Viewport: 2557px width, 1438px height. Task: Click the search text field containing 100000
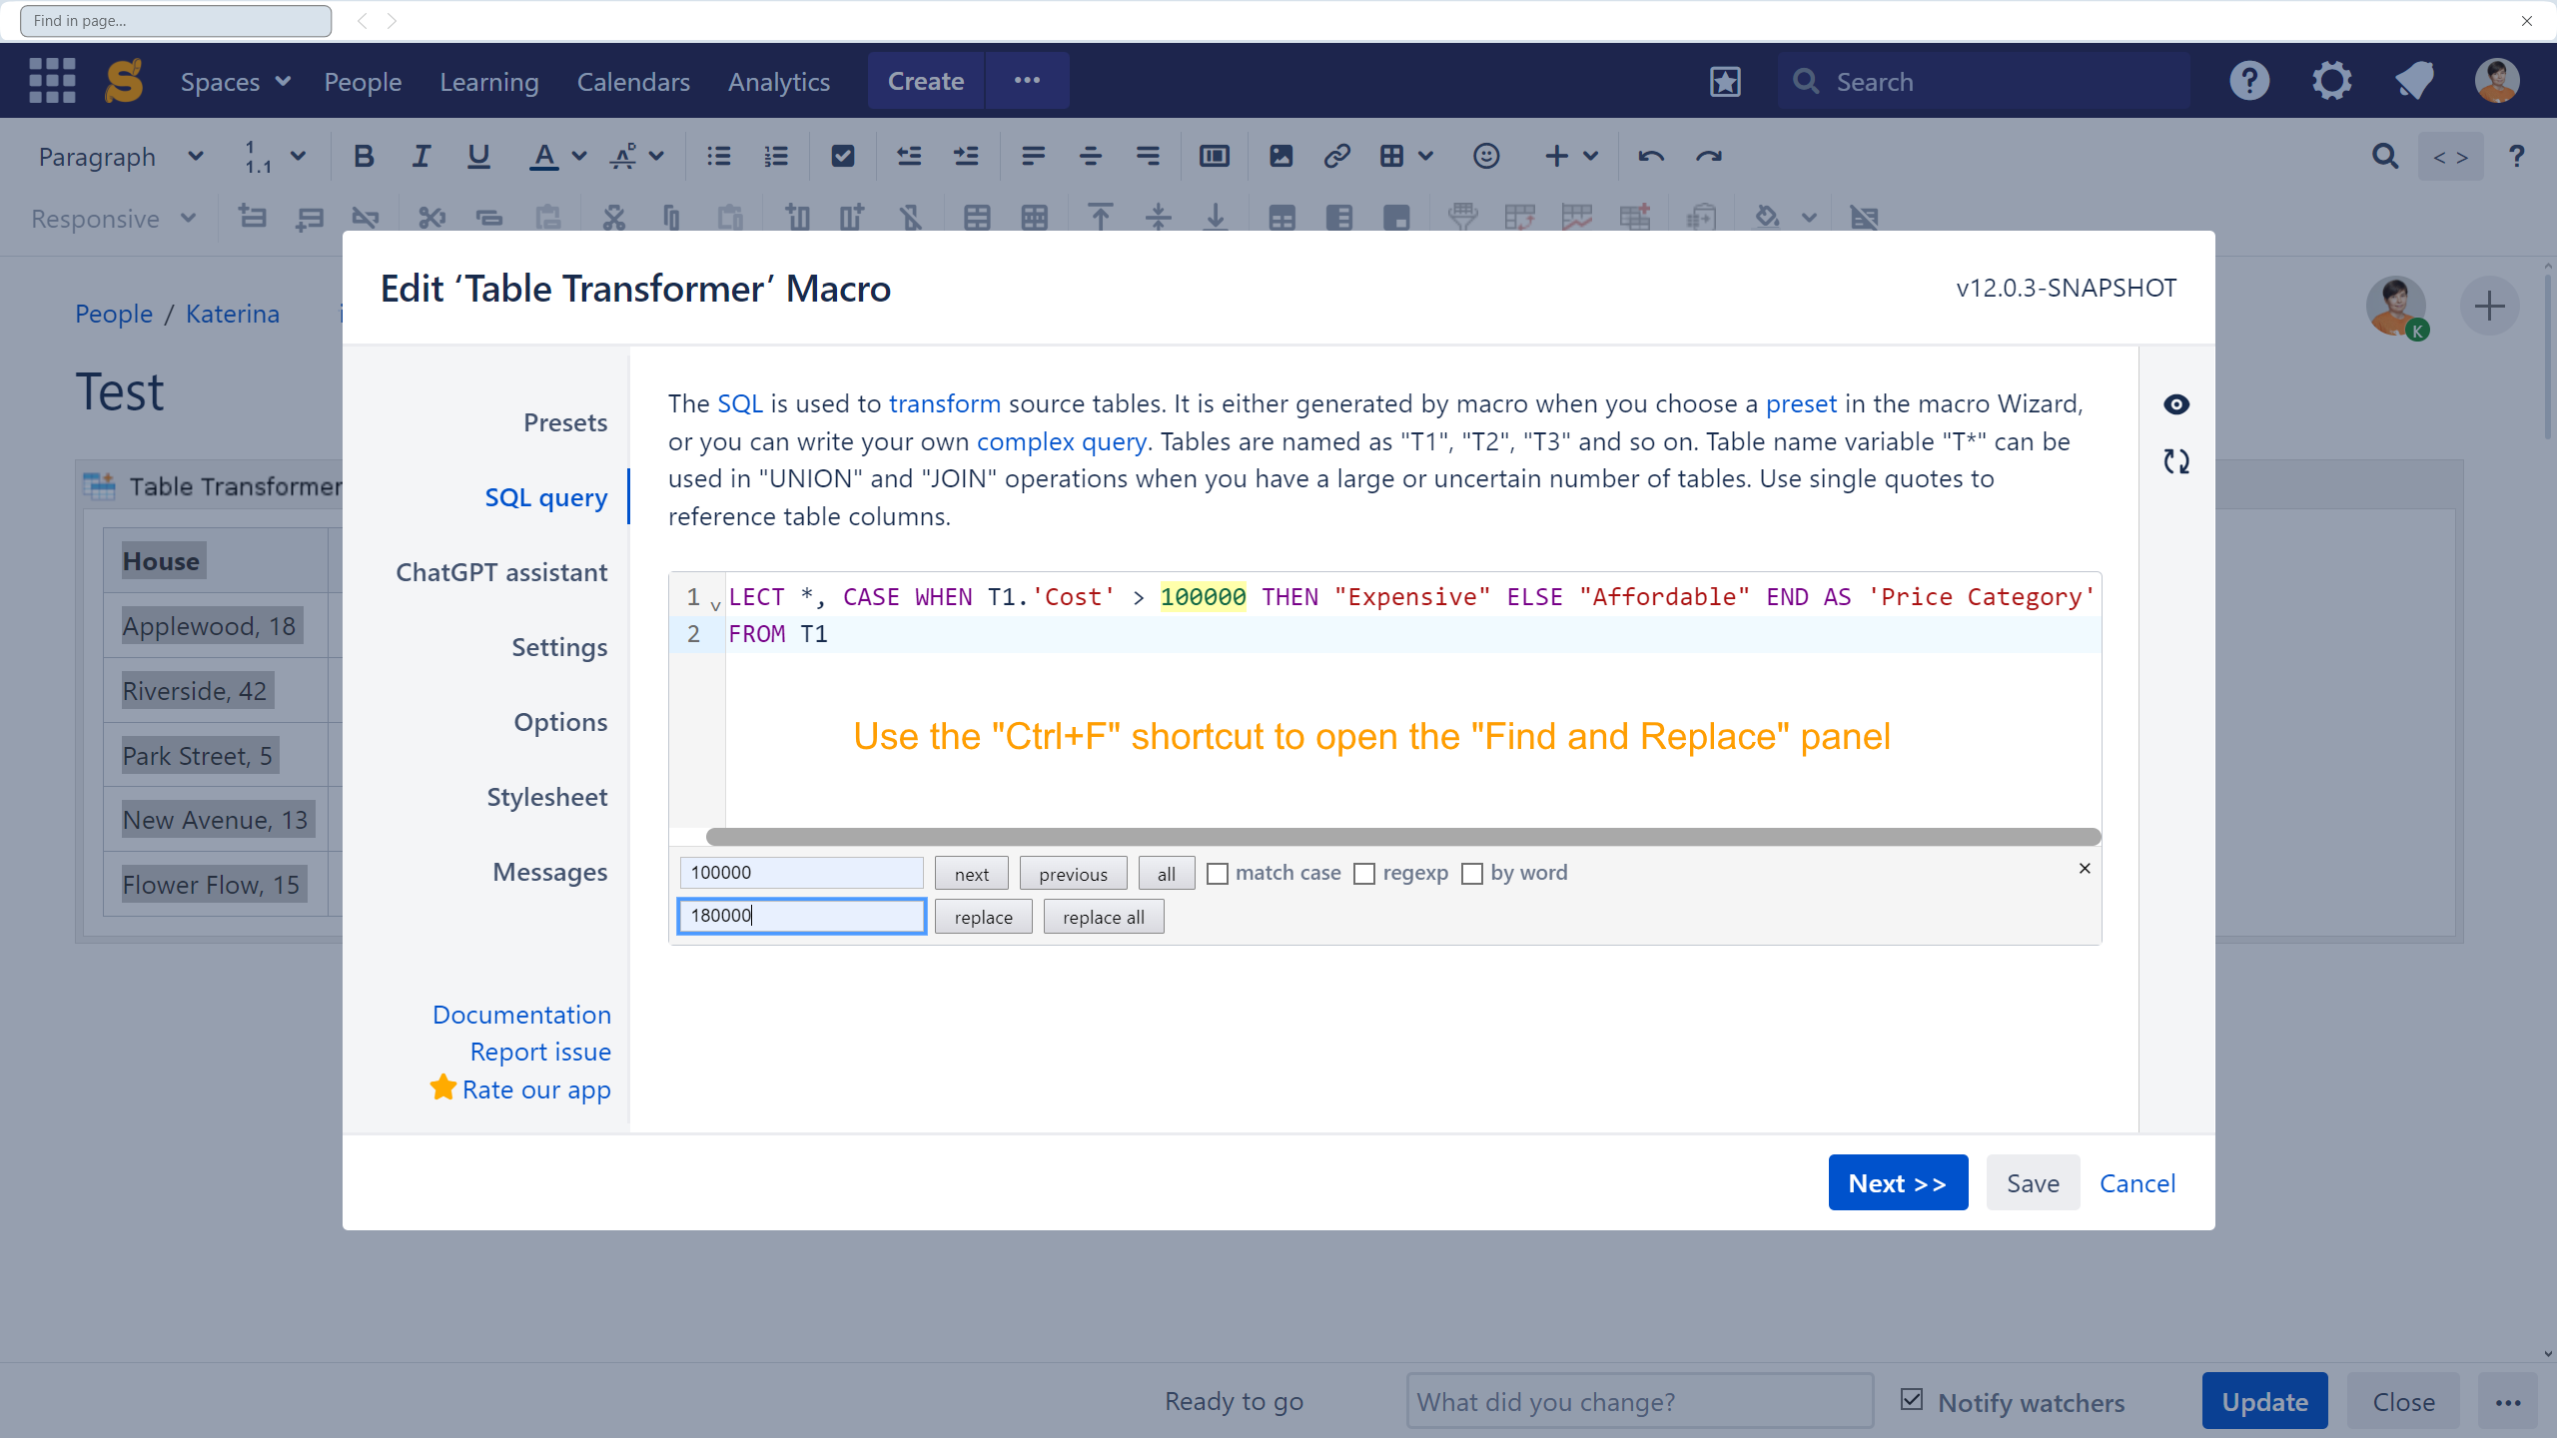[801, 873]
